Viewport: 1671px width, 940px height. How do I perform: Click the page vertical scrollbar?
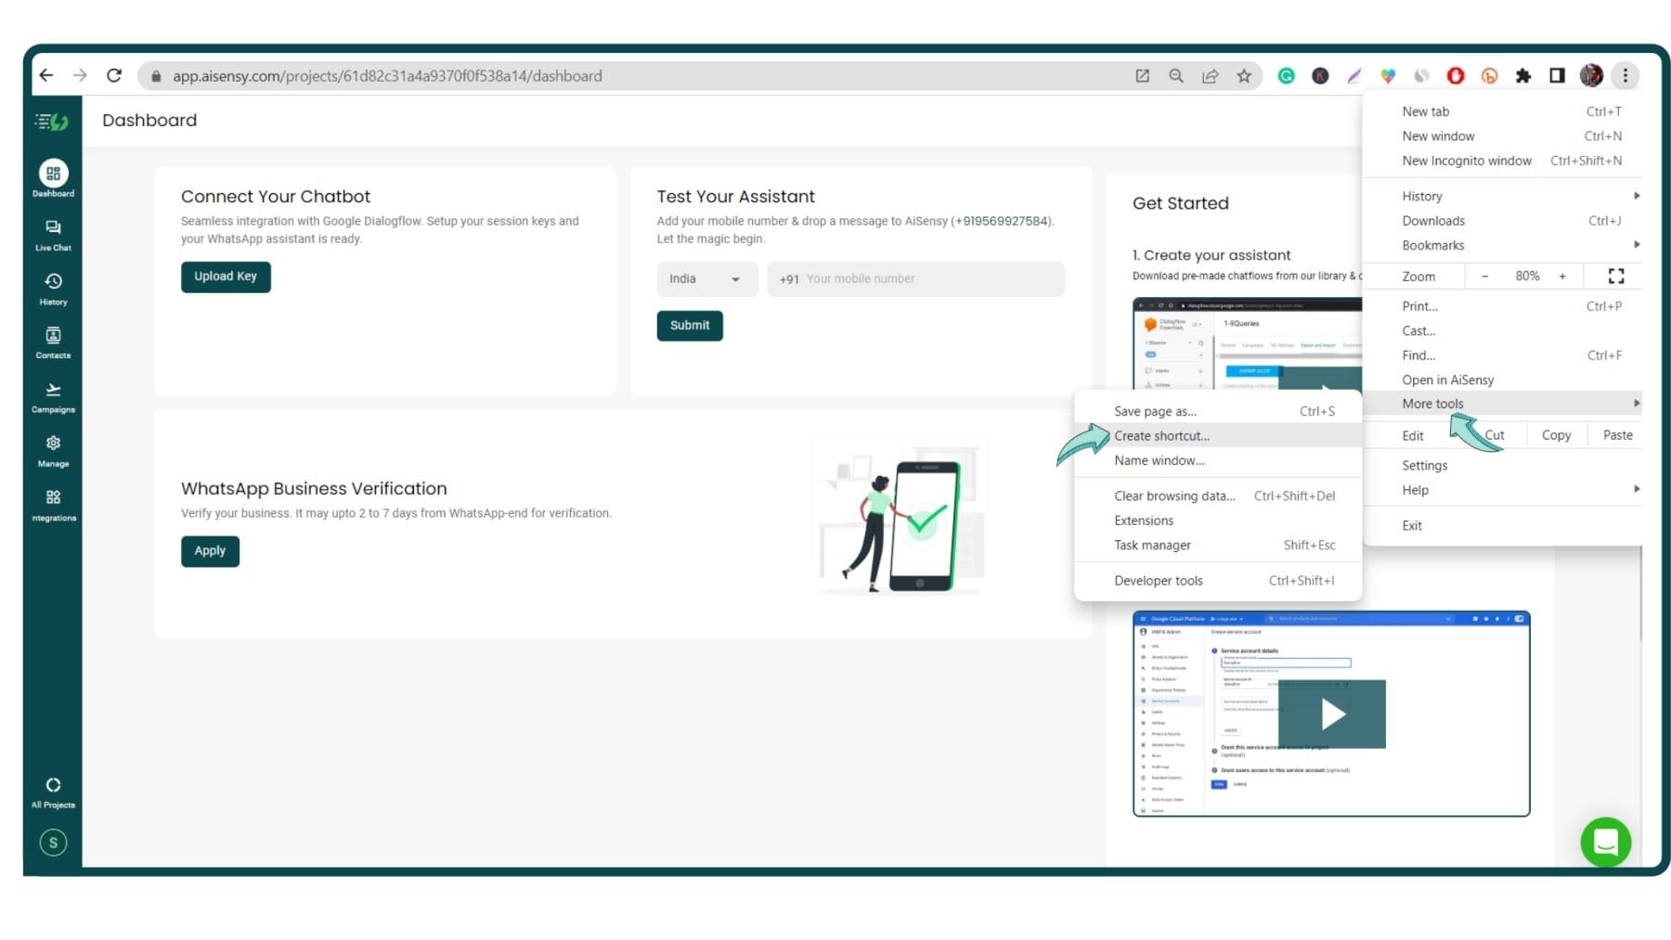point(1641,594)
